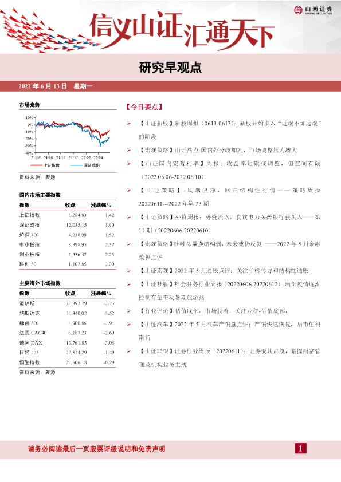
Task: Click the 涨跌幅% header in overseas table
Action: click(101, 293)
